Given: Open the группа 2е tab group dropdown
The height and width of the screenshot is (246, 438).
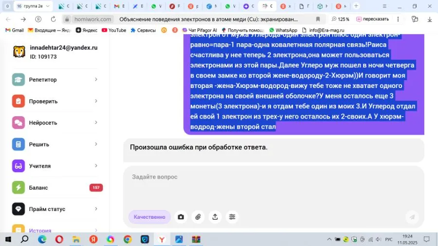Looking at the screenshot, I should 48,6.
